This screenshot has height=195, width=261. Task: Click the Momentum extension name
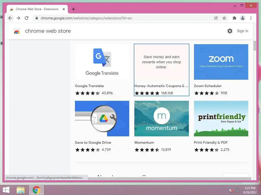[x=144, y=143]
